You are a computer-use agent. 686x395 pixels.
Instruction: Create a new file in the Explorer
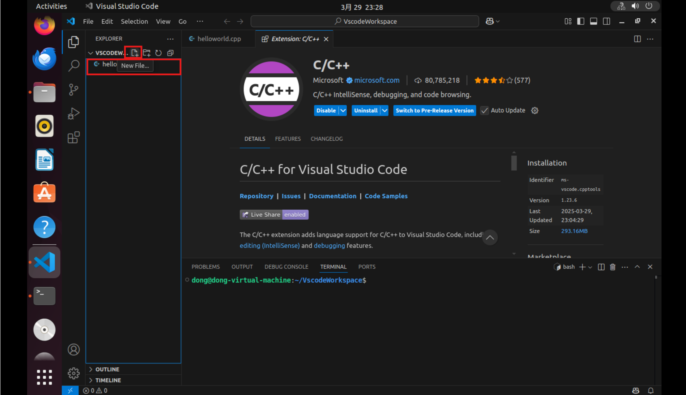[x=135, y=53]
